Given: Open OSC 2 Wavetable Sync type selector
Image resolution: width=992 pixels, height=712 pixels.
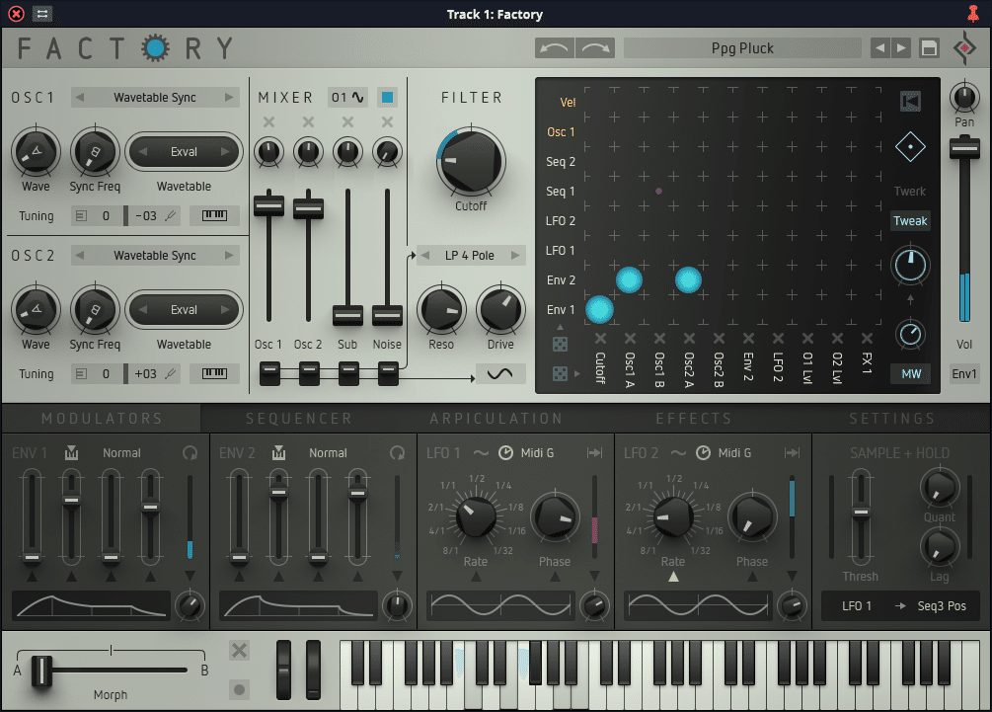Looking at the screenshot, I should (x=155, y=255).
